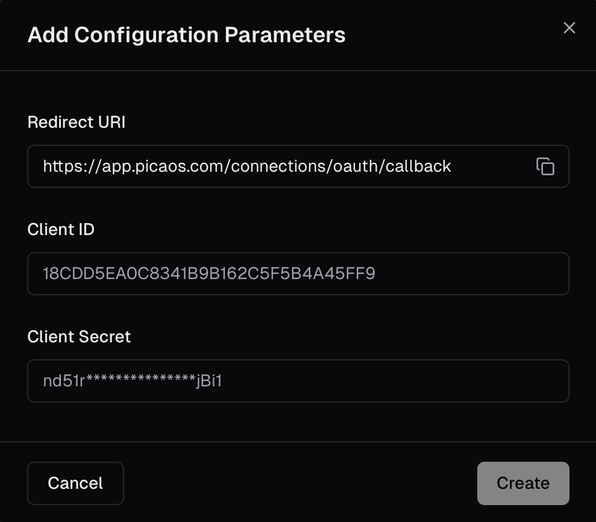Screen dimensions: 596x522
Task: Dismiss dialog using the X icon
Action: [569, 28]
